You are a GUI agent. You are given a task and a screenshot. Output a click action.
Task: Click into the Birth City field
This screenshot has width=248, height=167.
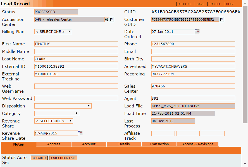(193, 59)
